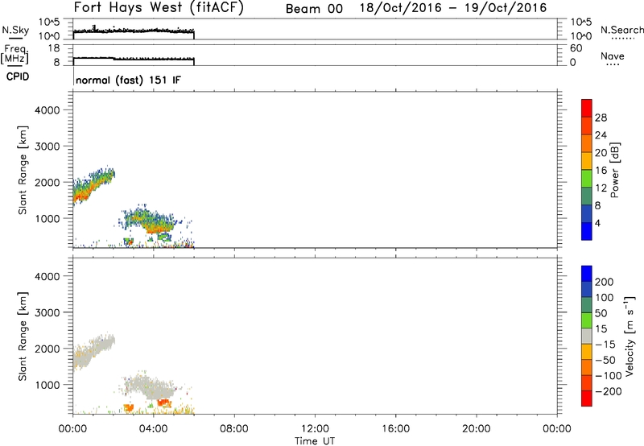The height and width of the screenshot is (446, 644).
Task: Click the power panel 'Slant Range [km]' label
Action: click(x=23, y=170)
